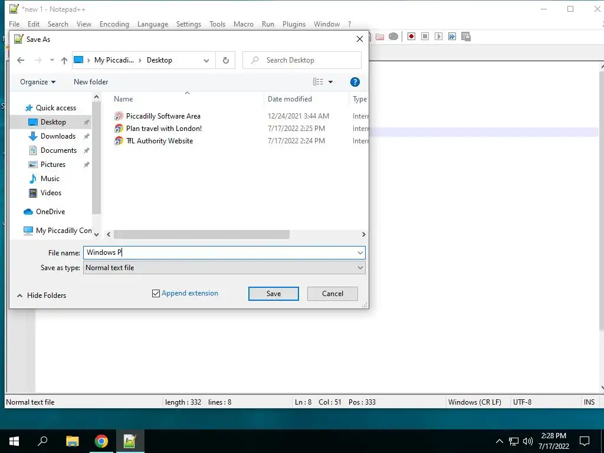Show hidden tray icons chevron
The width and height of the screenshot is (604, 453).
point(499,441)
